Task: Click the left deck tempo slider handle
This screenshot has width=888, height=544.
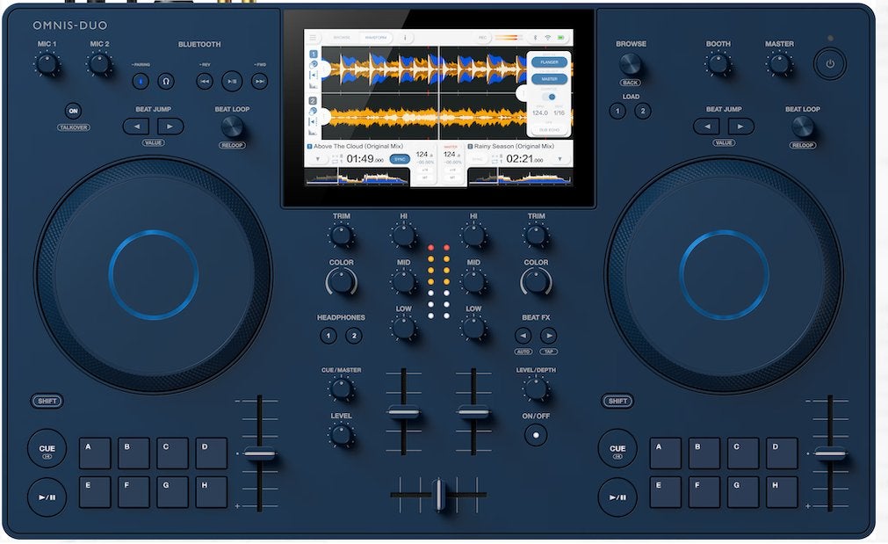Action: click(259, 453)
